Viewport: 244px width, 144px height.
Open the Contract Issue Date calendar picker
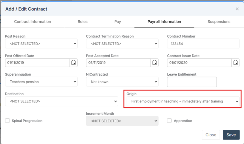[x=235, y=63]
